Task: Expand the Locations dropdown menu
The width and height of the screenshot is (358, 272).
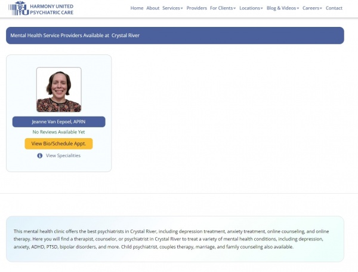Action: 251,8
